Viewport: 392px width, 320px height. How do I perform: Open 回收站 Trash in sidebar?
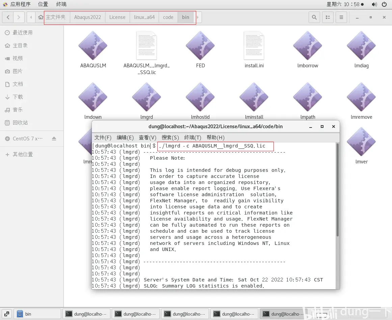tap(32, 122)
